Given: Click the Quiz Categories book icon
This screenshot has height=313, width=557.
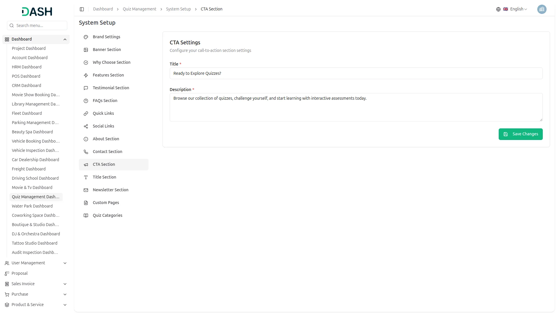Looking at the screenshot, I should point(86,216).
